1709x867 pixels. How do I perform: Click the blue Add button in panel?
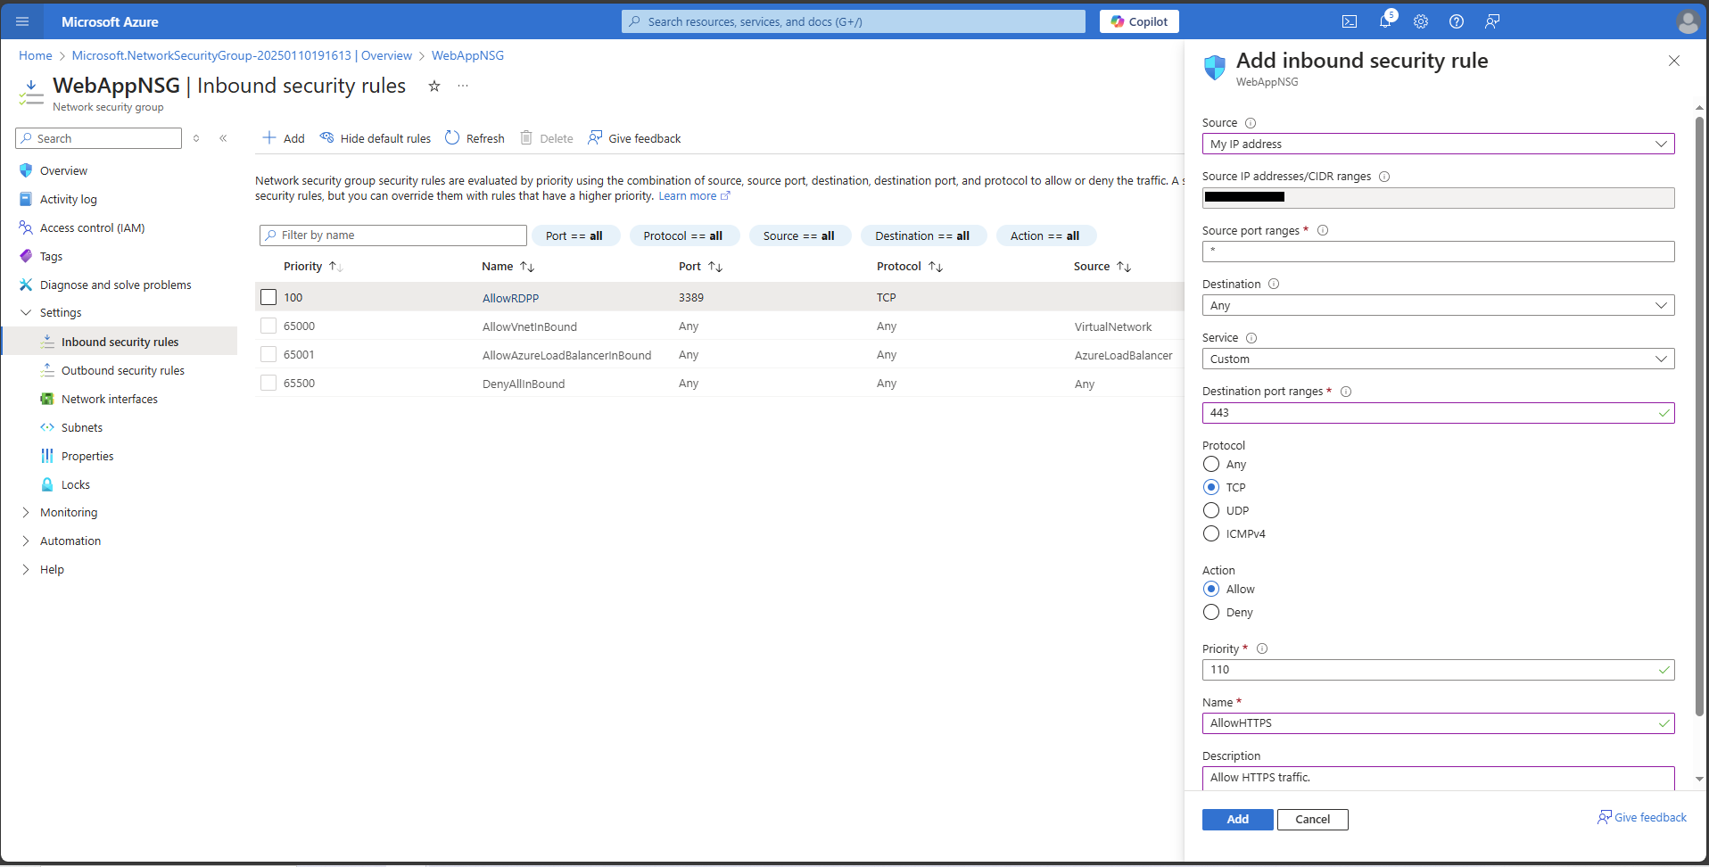coord(1237,819)
